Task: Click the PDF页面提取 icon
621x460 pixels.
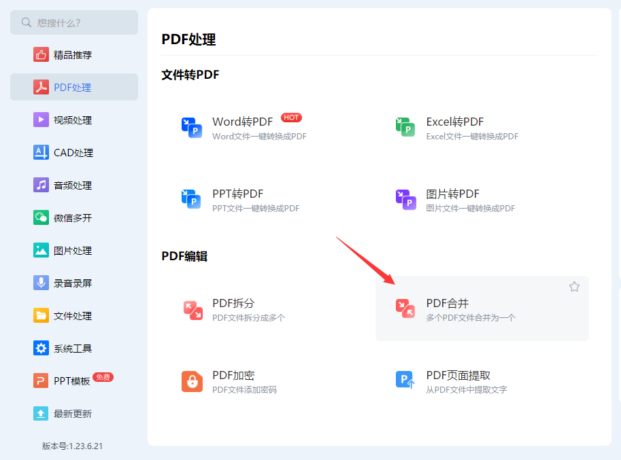Action: click(405, 381)
